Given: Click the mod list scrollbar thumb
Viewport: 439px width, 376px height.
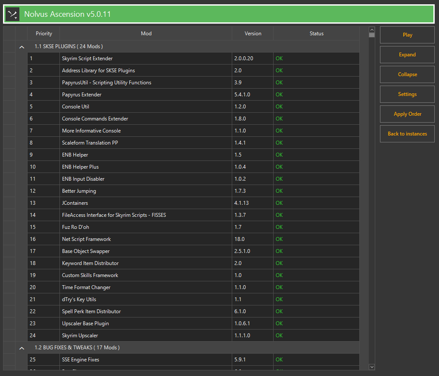Looking at the screenshot, I should click(x=372, y=35).
